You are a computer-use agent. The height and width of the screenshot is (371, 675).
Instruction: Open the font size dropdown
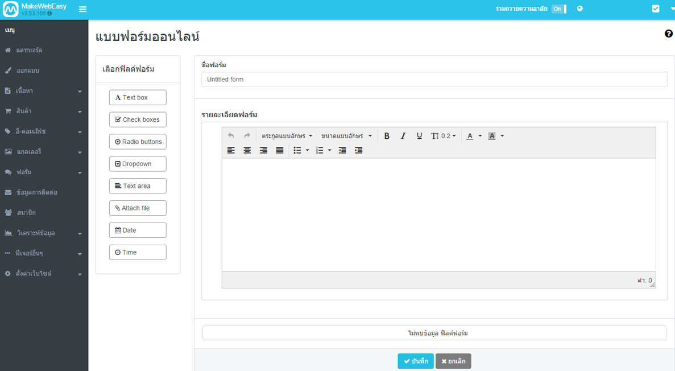pyautogui.click(x=346, y=136)
